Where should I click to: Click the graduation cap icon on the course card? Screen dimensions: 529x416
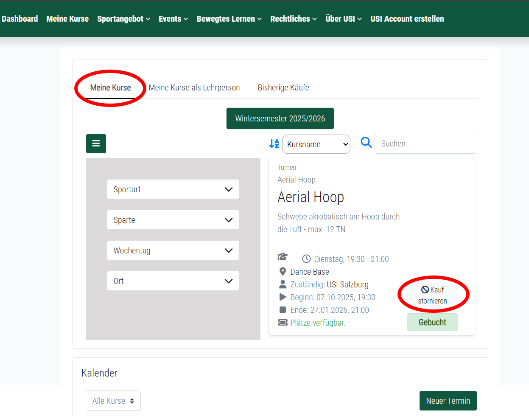point(283,257)
